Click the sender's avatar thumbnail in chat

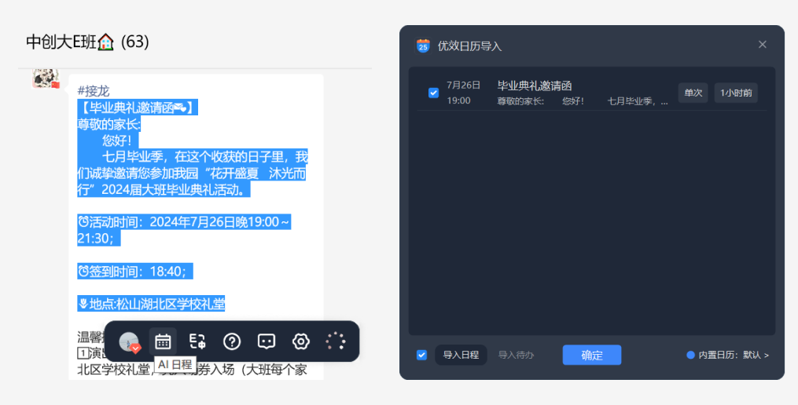click(46, 78)
